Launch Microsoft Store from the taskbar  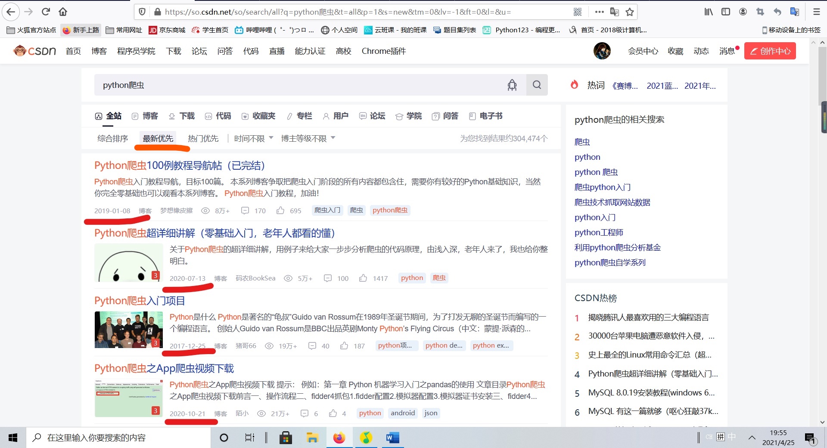tap(286, 438)
